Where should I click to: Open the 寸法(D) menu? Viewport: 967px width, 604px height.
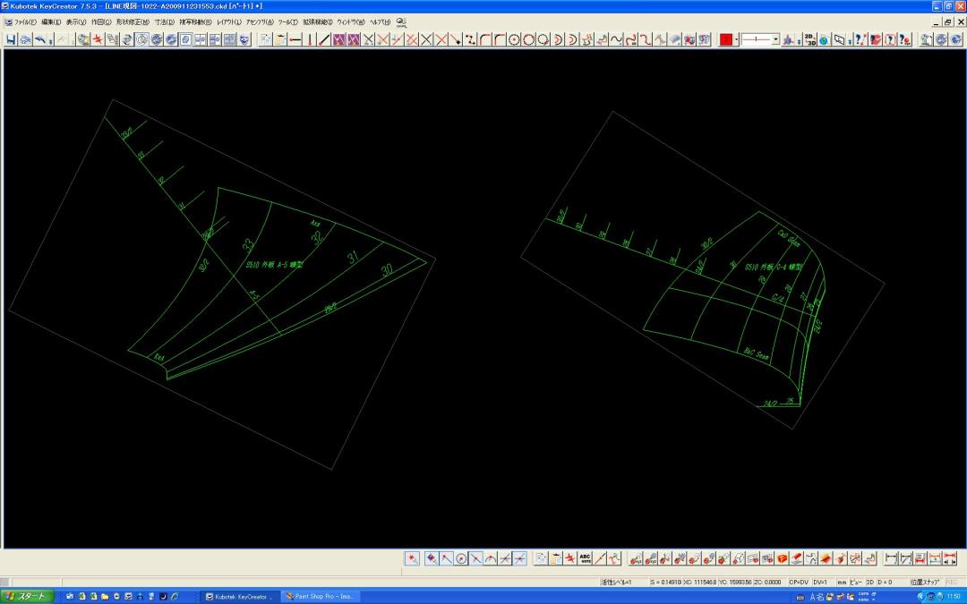(164, 21)
